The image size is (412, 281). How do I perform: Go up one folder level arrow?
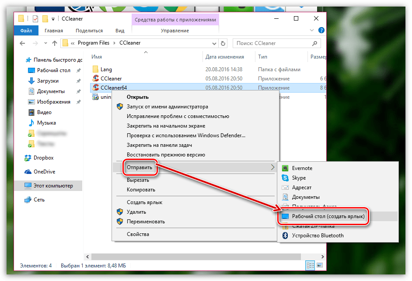click(55, 43)
